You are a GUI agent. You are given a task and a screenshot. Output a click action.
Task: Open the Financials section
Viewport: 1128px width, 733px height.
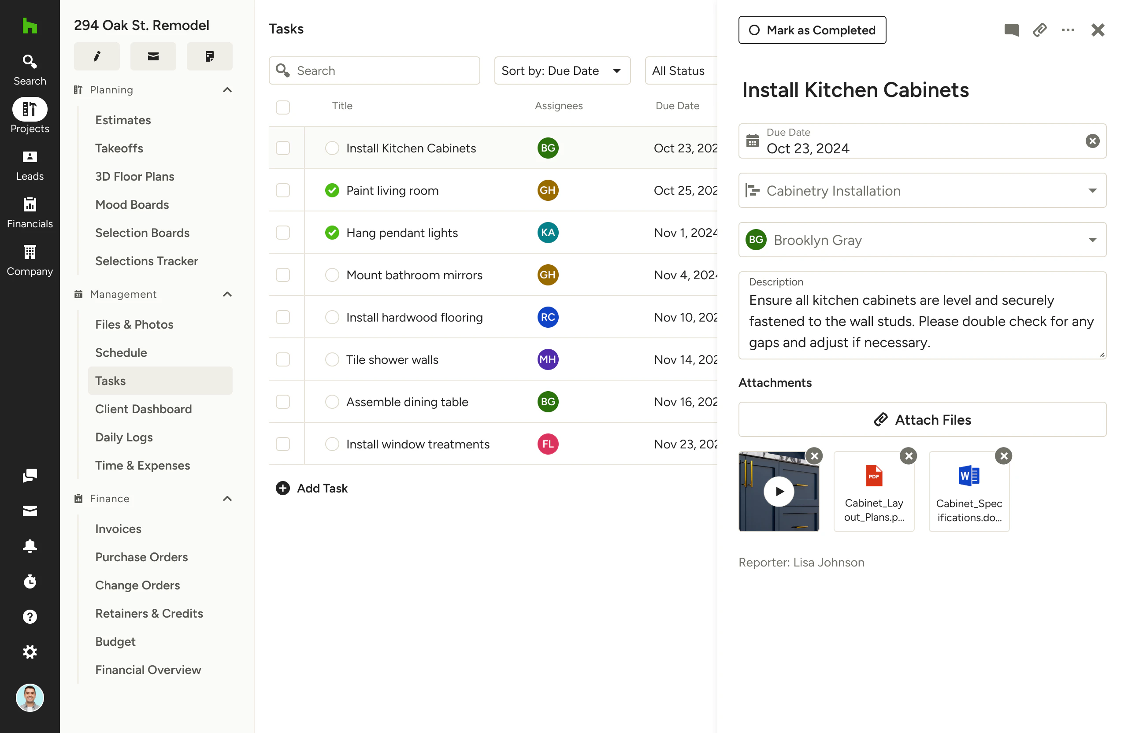[x=30, y=212]
